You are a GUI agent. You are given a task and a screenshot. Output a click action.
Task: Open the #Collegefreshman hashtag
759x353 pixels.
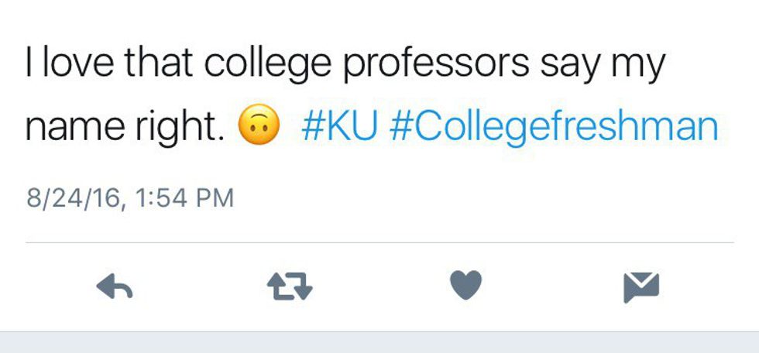[x=554, y=127]
